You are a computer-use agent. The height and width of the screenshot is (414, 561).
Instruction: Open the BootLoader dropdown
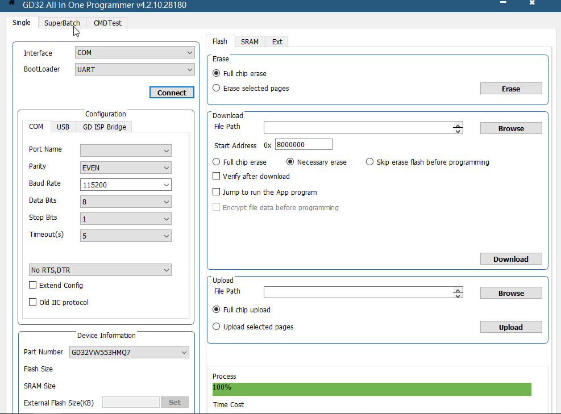click(135, 69)
